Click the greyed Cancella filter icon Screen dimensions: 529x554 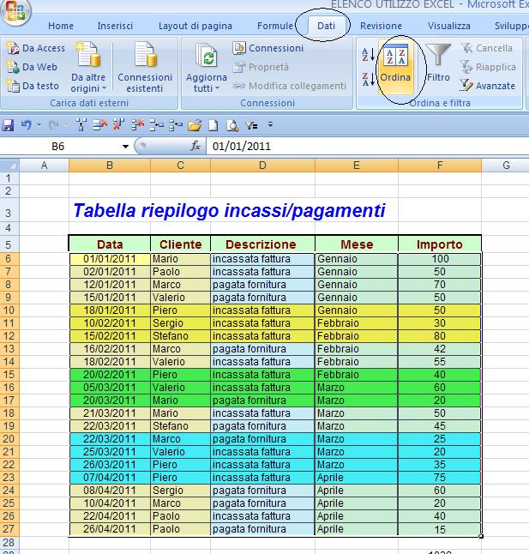point(466,48)
